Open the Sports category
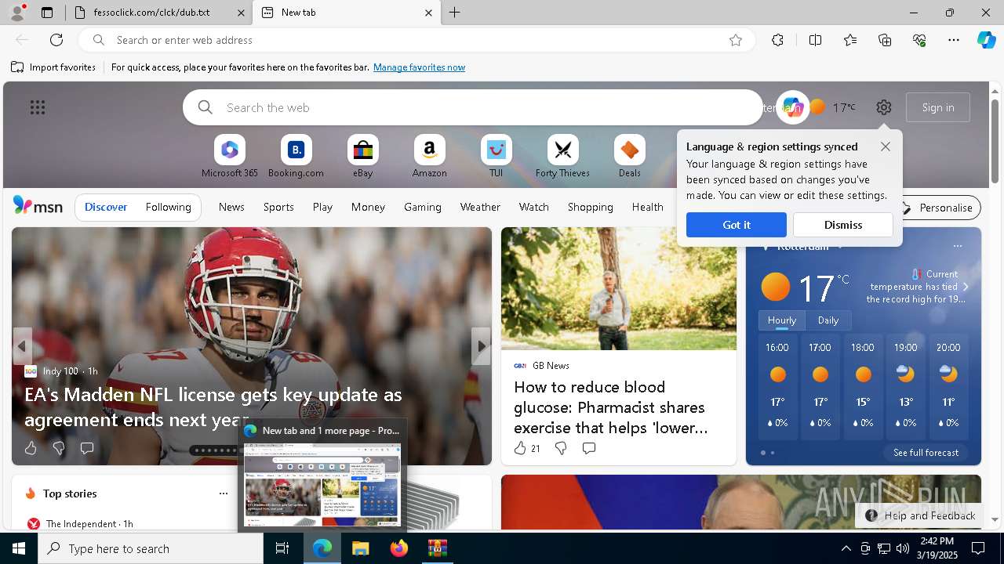 coord(278,207)
